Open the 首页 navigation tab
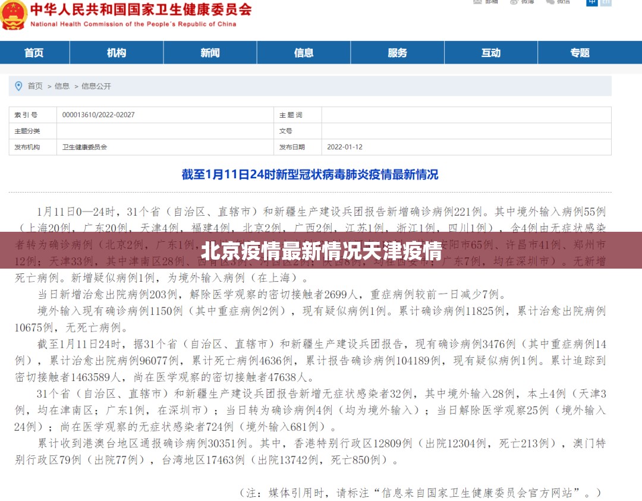 34,53
